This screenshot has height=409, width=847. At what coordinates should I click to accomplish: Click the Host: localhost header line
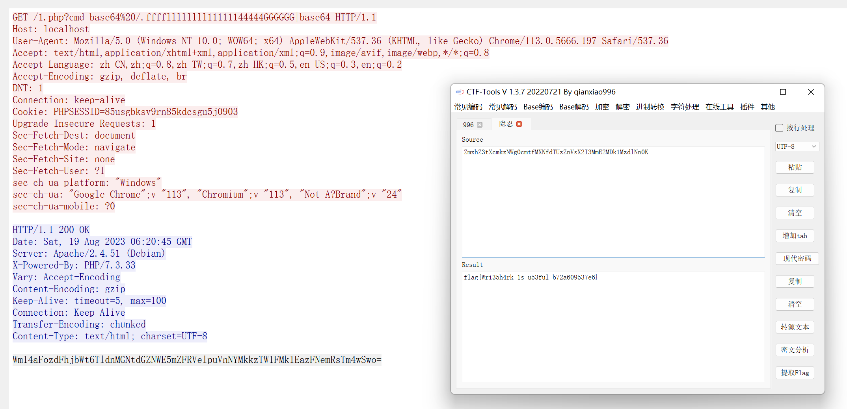point(51,29)
